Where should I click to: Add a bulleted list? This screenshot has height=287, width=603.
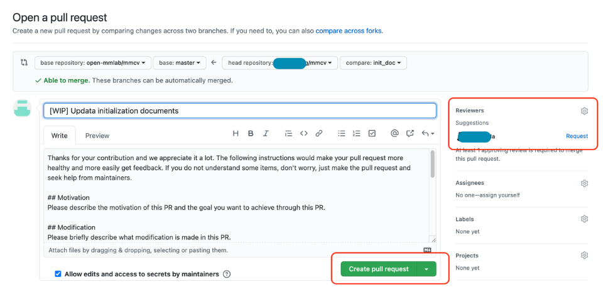tap(342, 133)
